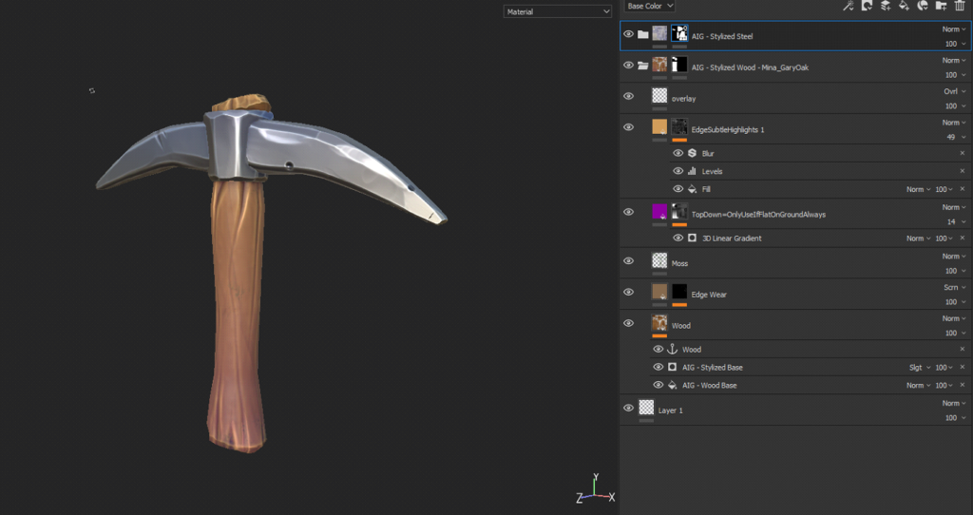Remove the Blur effect with its X
The width and height of the screenshot is (973, 515).
[x=963, y=153]
